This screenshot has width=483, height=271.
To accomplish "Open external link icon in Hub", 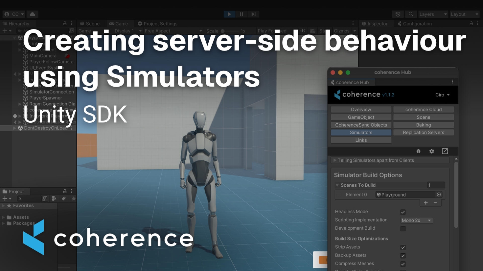I will 445,151.
